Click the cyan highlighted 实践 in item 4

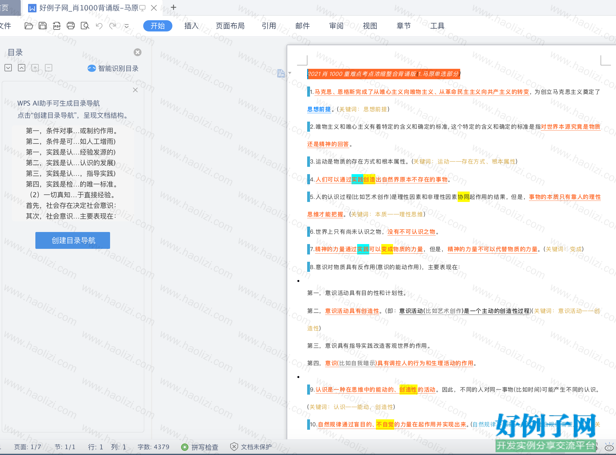(x=357, y=179)
